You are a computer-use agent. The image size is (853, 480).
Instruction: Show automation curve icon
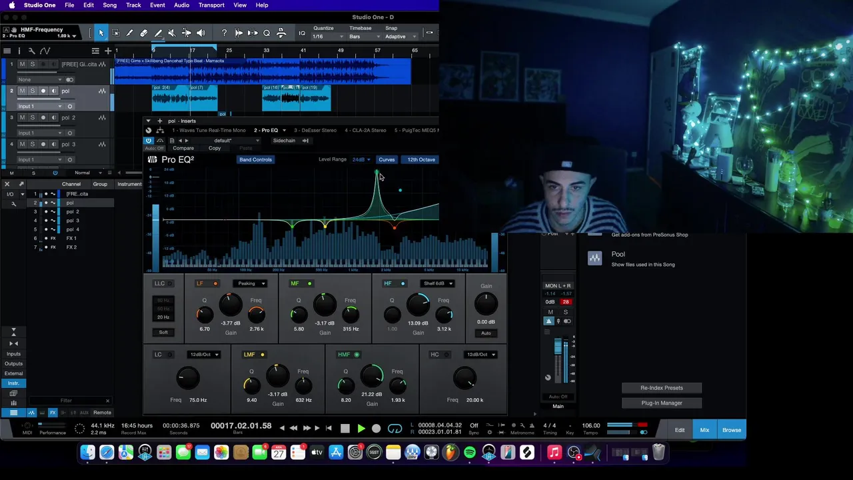point(45,51)
